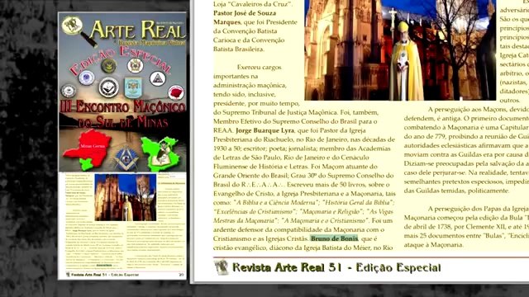
Task: Open the small cathedral photo in page thumbnail
Action: click(125, 197)
